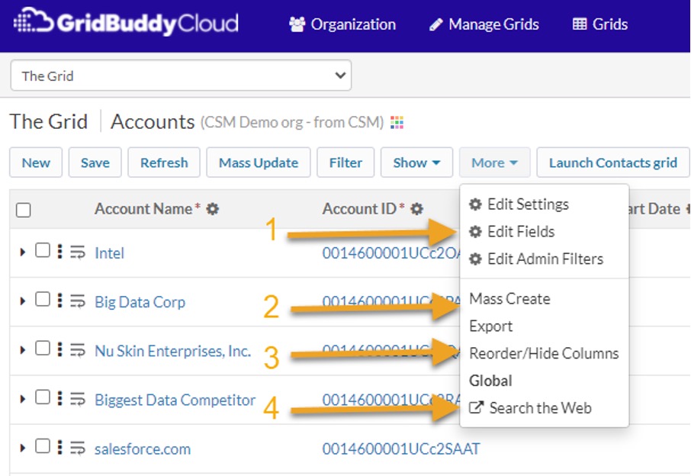
Task: Check the Big Data Corp checkbox
Action: point(42,299)
